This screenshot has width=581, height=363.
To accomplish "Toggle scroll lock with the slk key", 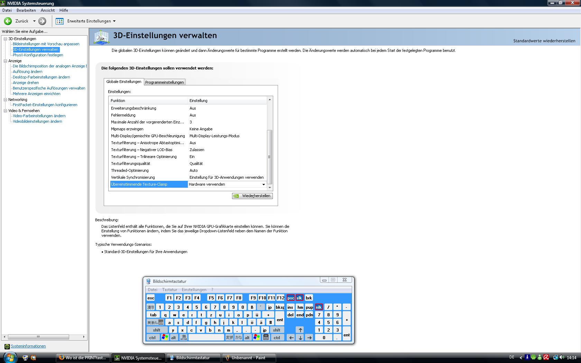I will [x=299, y=298].
